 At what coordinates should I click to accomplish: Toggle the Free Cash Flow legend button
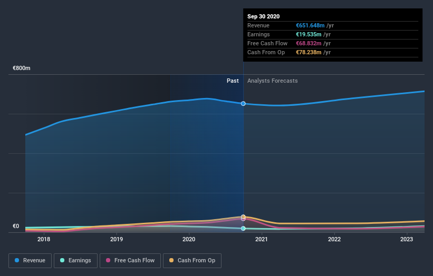click(x=130, y=261)
